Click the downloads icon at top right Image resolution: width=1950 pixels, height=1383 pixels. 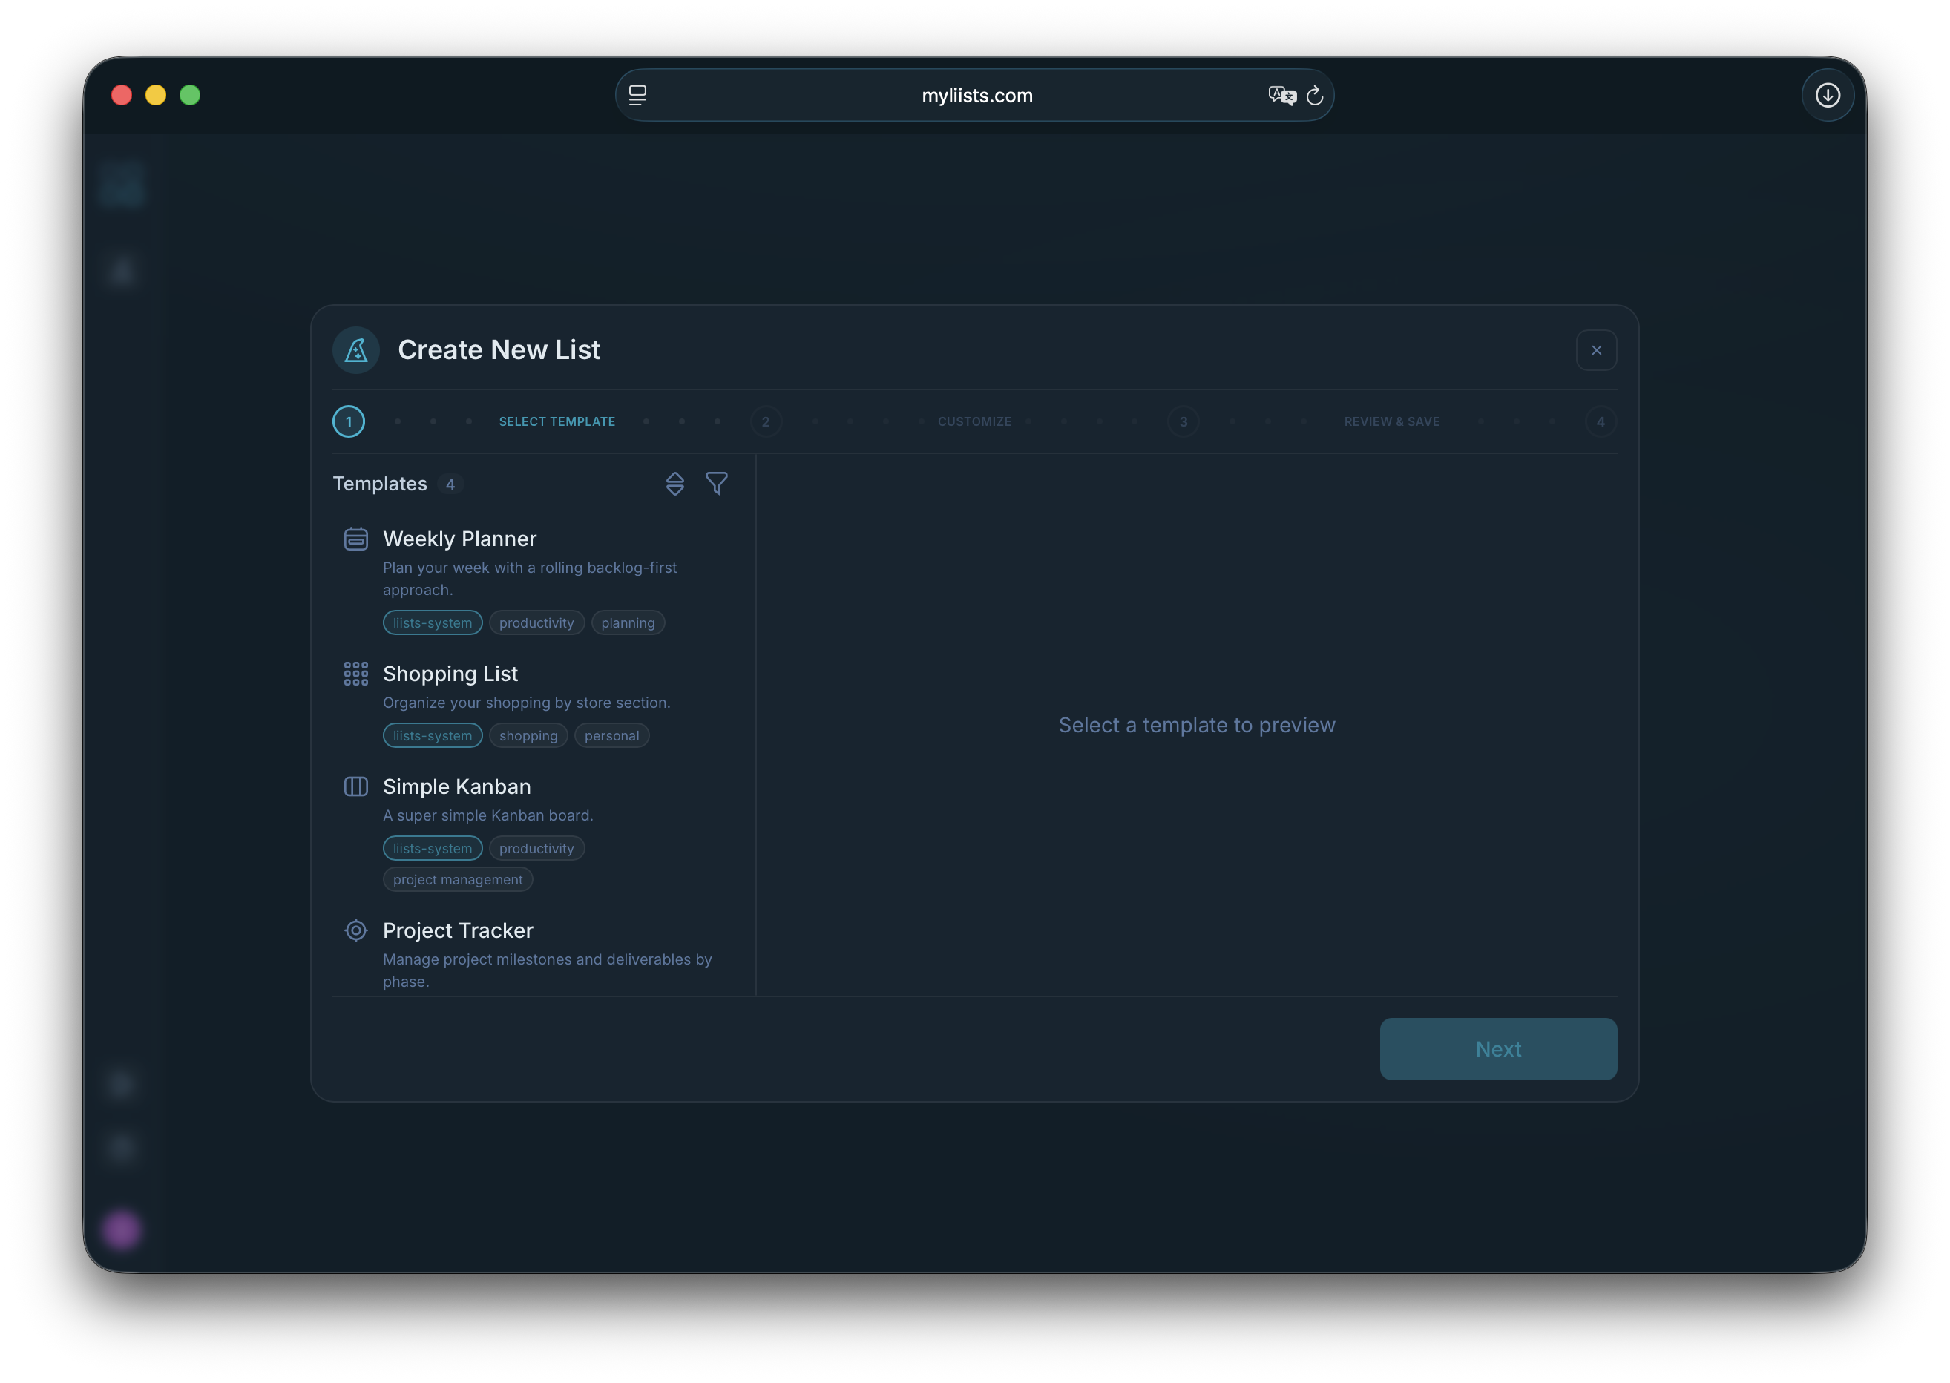pos(1828,96)
